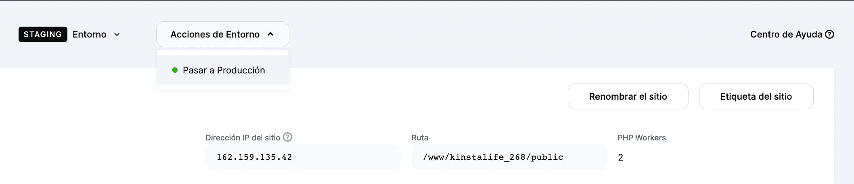Viewport: 854px width, 184px height.
Task: Click the help icon beside Centro de Ayuda
Action: coord(829,35)
